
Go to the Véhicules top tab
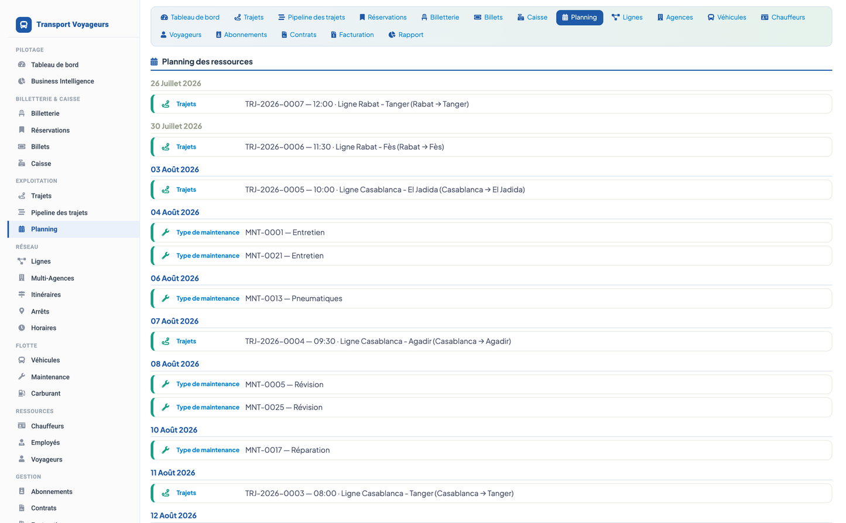pyautogui.click(x=727, y=18)
